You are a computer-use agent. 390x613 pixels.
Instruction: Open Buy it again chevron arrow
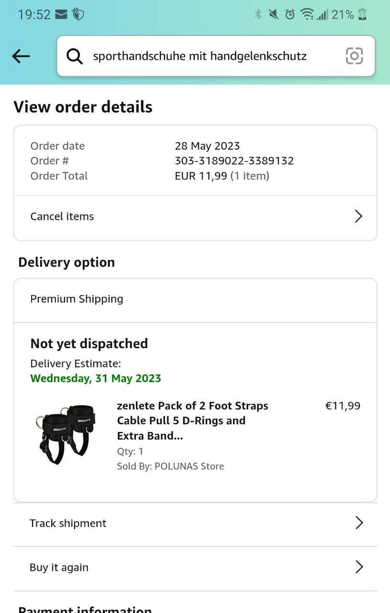click(x=359, y=568)
